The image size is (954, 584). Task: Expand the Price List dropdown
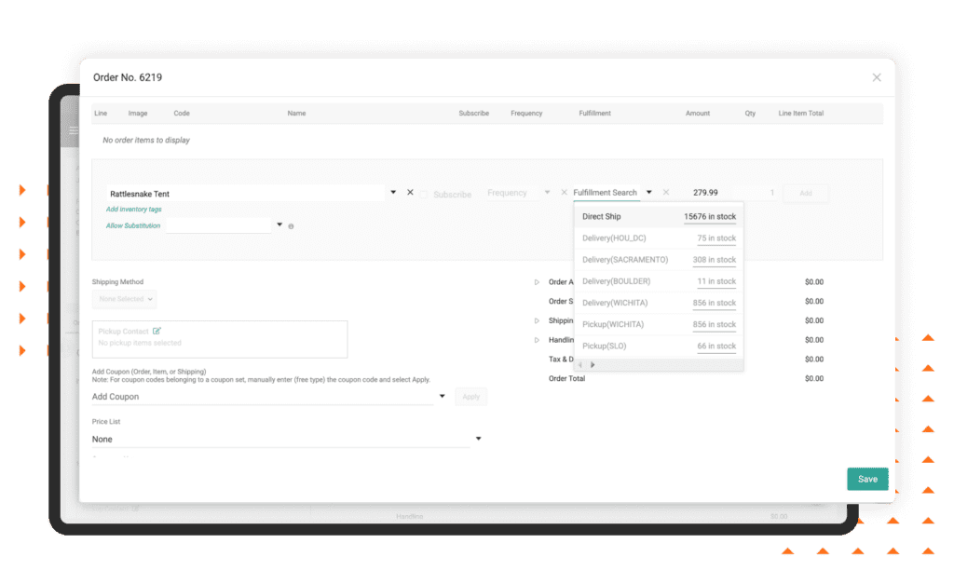479,439
